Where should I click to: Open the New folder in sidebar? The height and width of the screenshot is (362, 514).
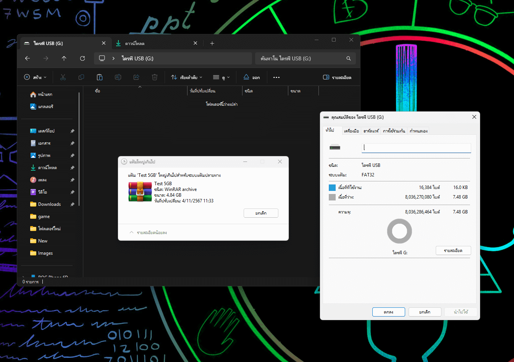coord(39,241)
